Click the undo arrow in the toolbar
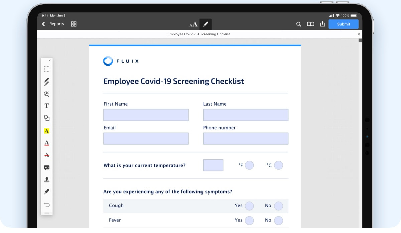The image size is (401, 233). (x=47, y=205)
